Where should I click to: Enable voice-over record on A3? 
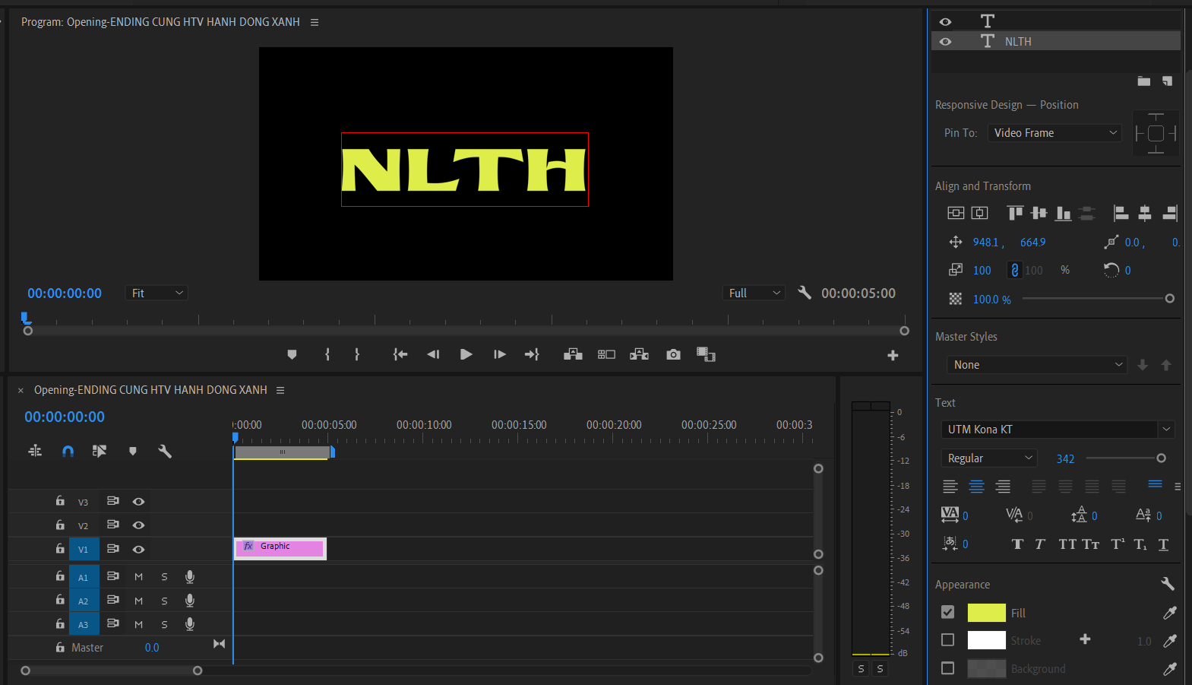click(x=190, y=624)
